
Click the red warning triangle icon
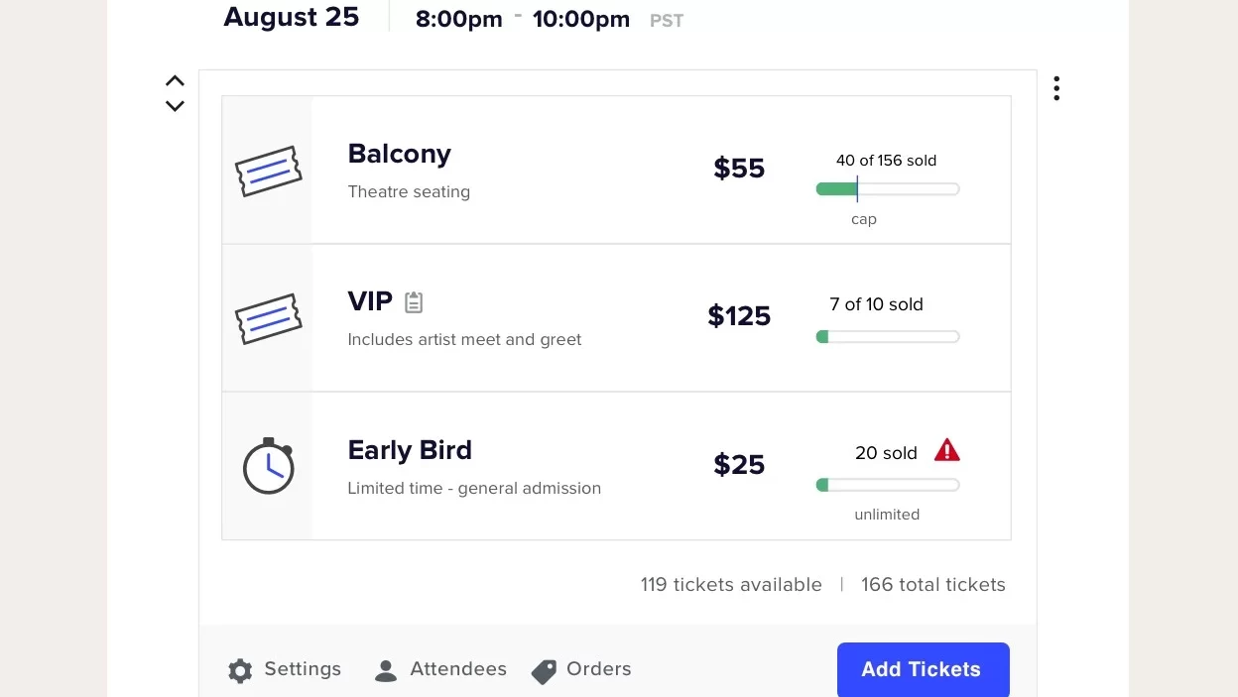tap(947, 451)
